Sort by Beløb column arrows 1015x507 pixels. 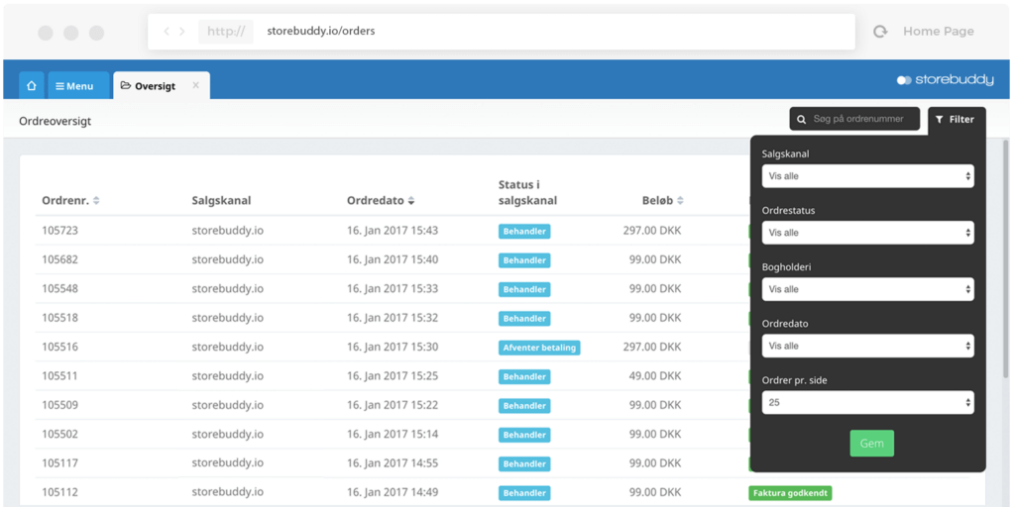681,201
